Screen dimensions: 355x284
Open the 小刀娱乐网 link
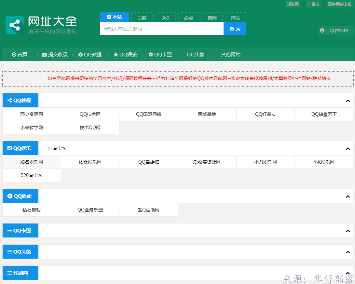point(265,162)
